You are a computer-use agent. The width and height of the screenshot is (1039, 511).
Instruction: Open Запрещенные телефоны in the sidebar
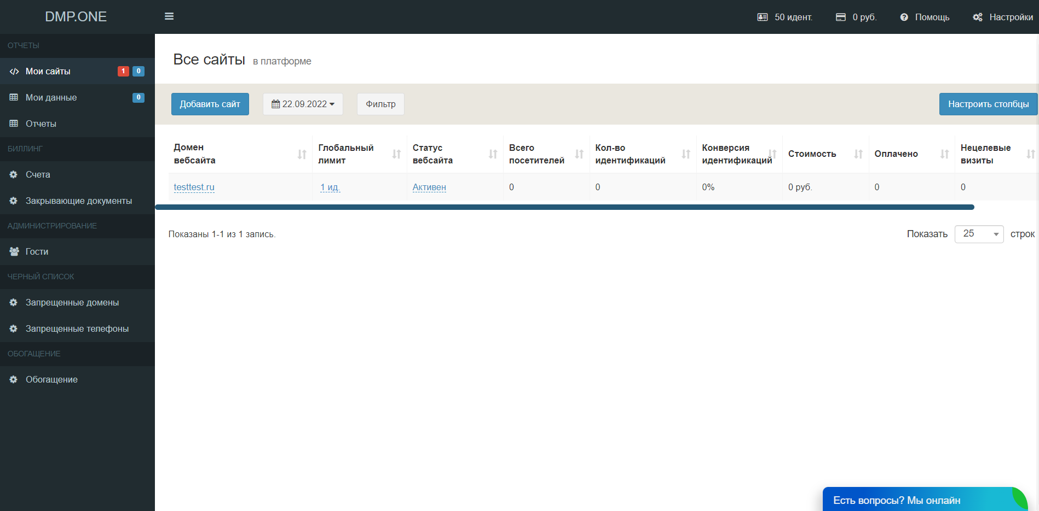pos(77,328)
